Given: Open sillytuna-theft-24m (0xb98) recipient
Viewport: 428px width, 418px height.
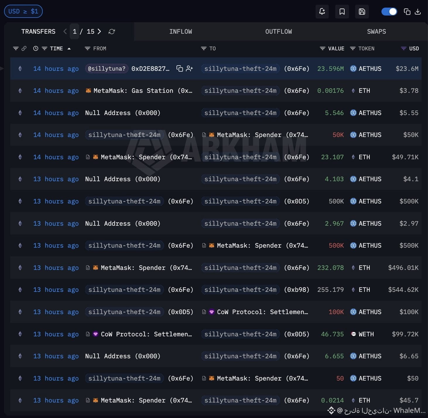Looking at the screenshot, I should pos(255,290).
